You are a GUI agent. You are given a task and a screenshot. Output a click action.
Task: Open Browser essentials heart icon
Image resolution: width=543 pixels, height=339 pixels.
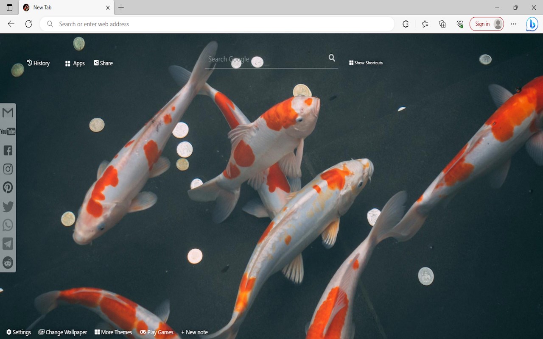click(x=460, y=24)
